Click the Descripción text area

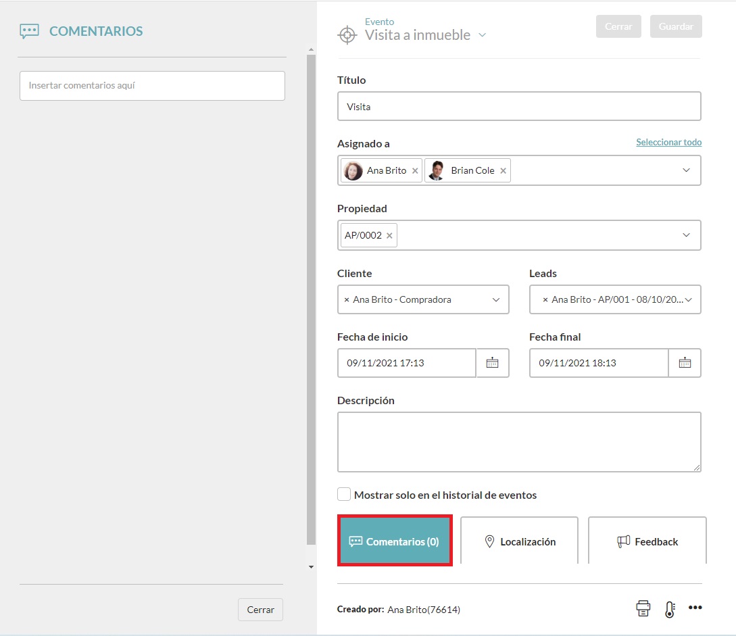519,441
